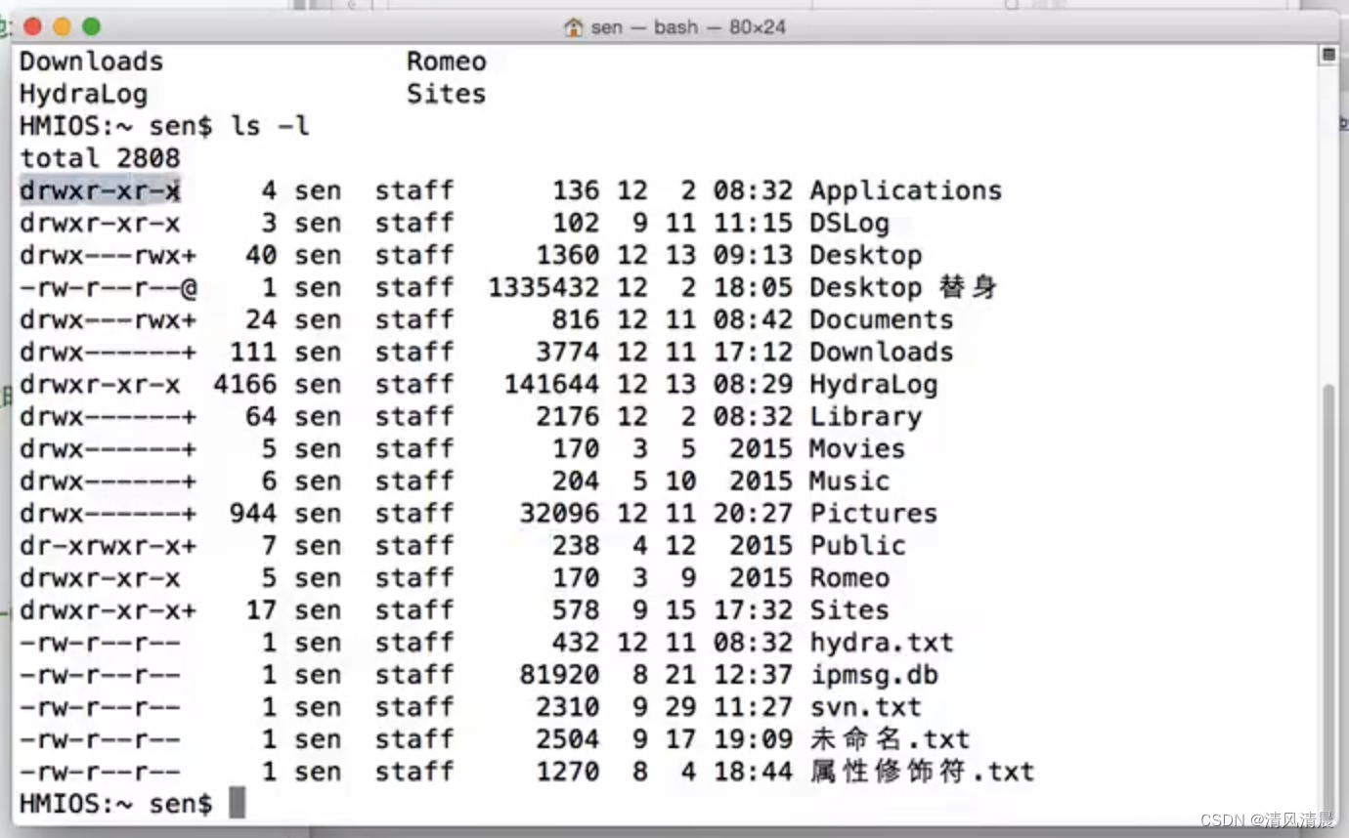The image size is (1349, 838).
Task: Click the "hydra.txt" file name
Action: coord(881,642)
